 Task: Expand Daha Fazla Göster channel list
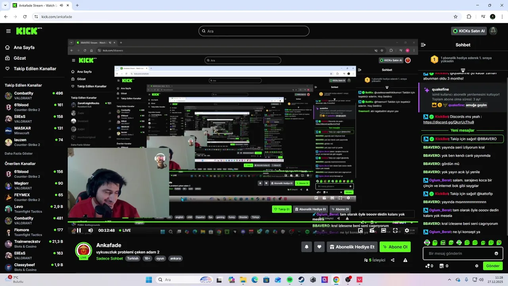(19, 153)
